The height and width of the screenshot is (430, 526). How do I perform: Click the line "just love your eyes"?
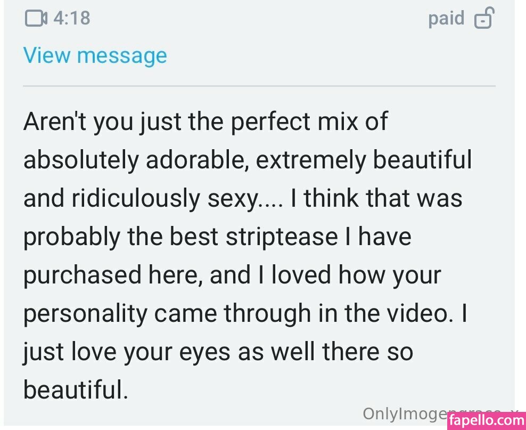pyautogui.click(x=218, y=352)
